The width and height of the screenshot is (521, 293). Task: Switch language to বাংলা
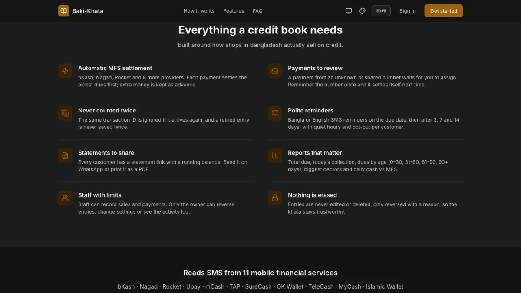tap(381, 11)
